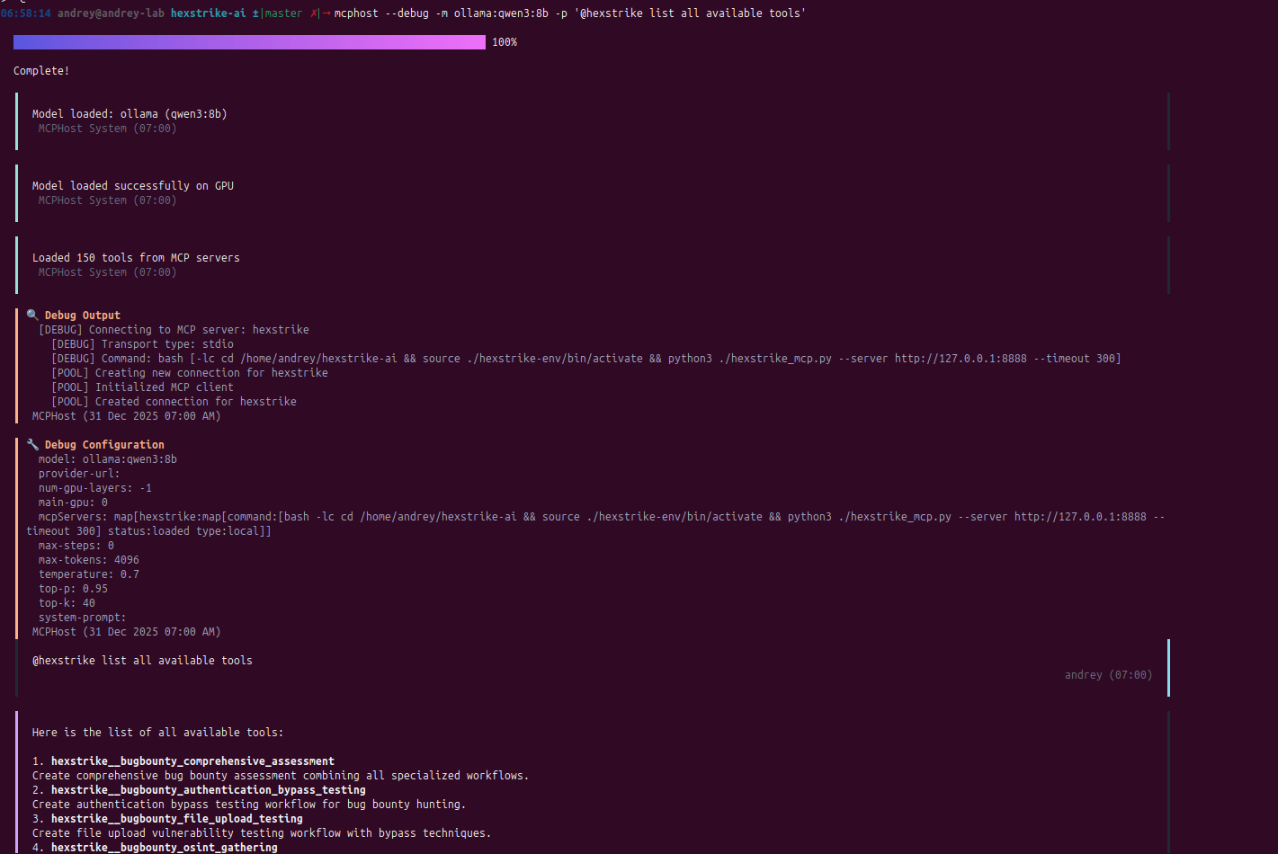Click '[POOL] Initialized MCP client' line
Image resolution: width=1278 pixels, height=854 pixels.
142,387
